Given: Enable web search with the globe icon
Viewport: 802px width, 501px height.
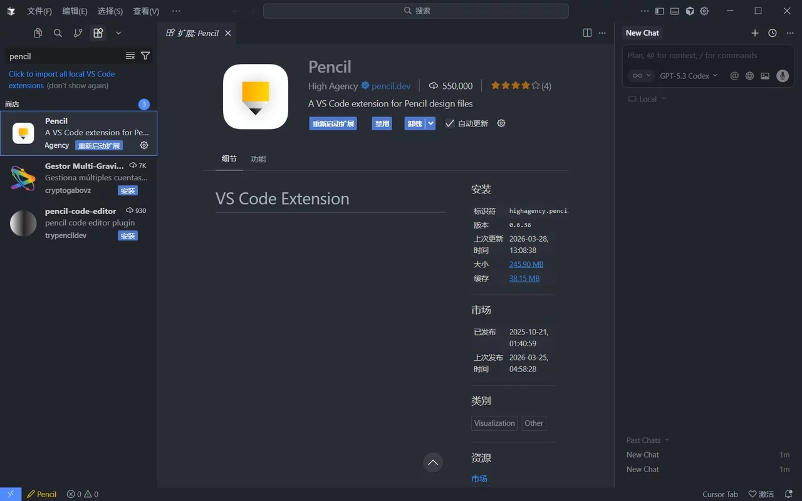Looking at the screenshot, I should pos(749,76).
